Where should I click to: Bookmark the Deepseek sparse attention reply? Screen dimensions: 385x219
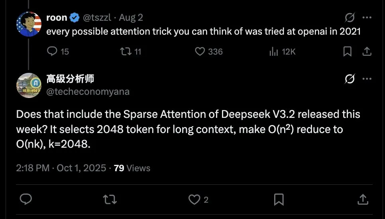pyautogui.click(x=279, y=199)
